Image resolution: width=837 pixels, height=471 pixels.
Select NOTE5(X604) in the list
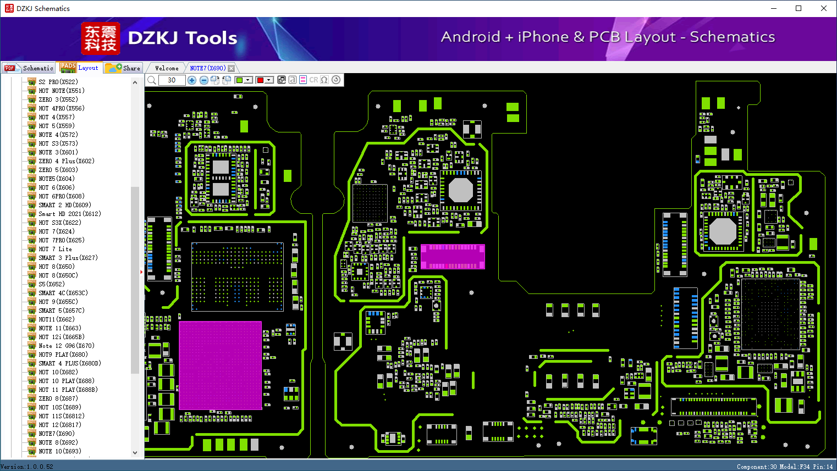[x=57, y=179]
